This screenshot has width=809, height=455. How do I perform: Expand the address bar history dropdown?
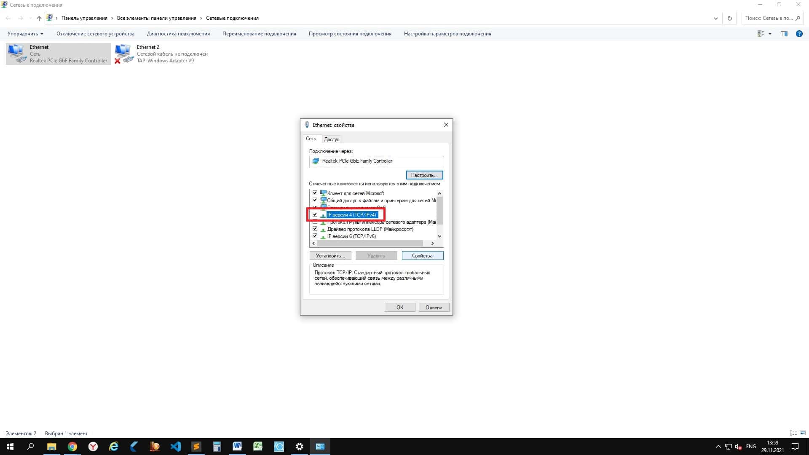pos(715,18)
